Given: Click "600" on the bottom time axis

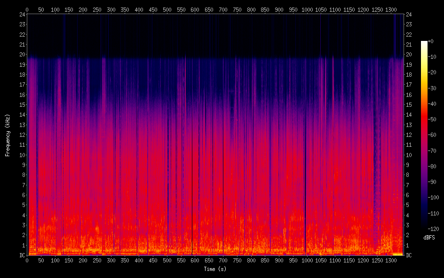Looking at the screenshot, I should [195, 261].
